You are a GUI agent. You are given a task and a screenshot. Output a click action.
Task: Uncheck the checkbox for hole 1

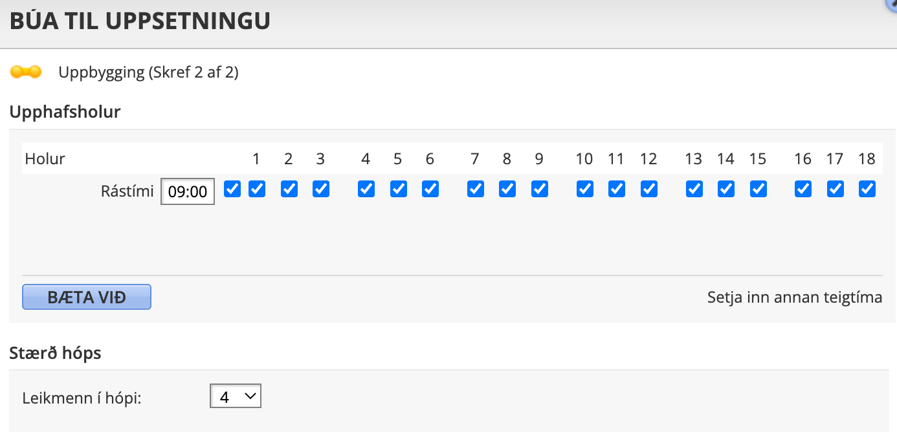257,189
